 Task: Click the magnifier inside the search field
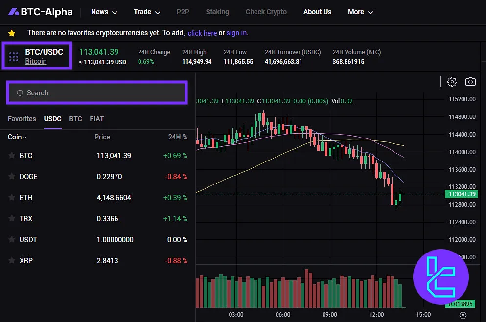20,92
